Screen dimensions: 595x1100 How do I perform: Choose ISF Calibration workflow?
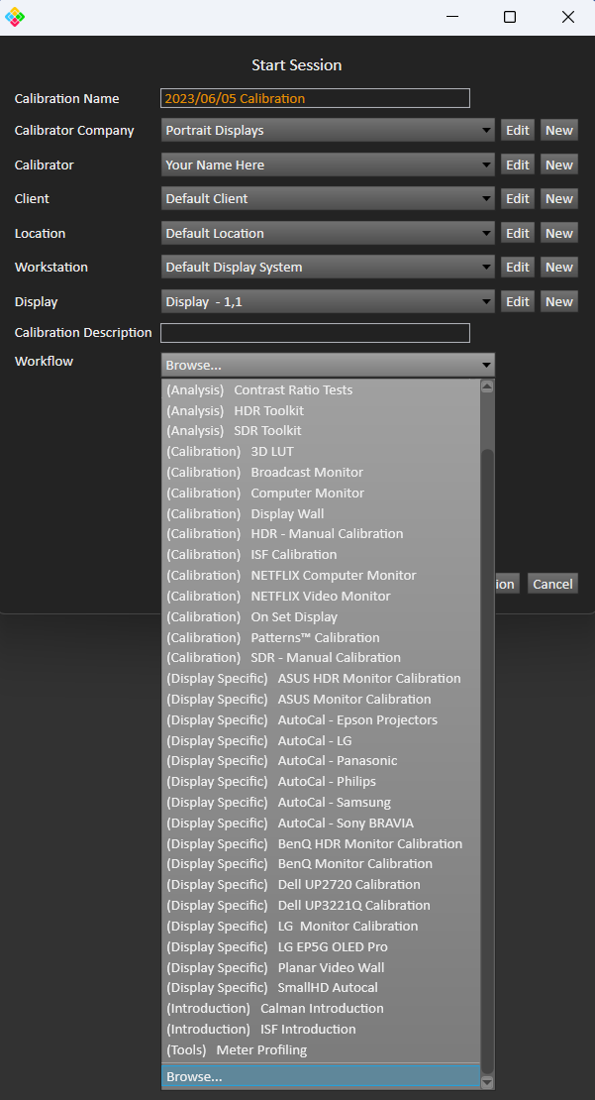coord(321,554)
